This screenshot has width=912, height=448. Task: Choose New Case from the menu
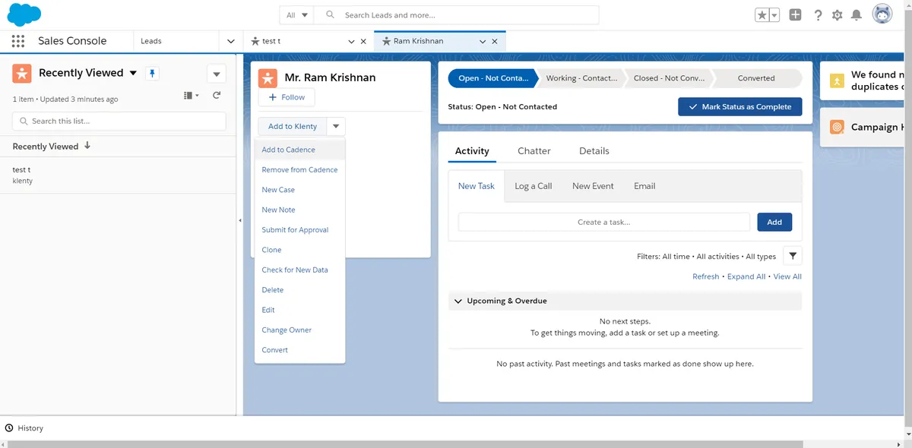point(299,190)
